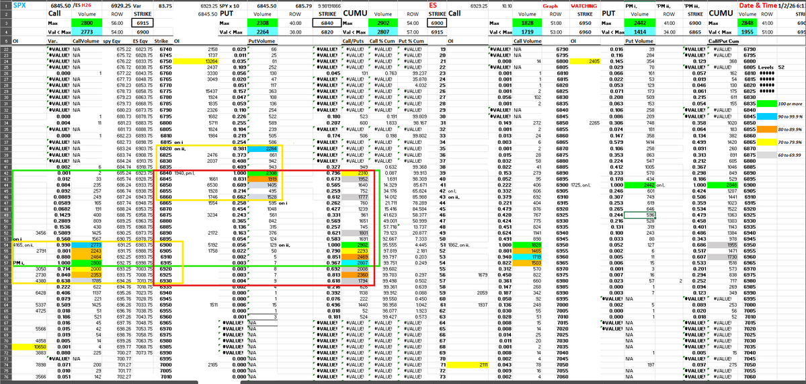The width and height of the screenshot is (806, 384).
Task: Select the Var value 83.75
Action: click(165, 5)
